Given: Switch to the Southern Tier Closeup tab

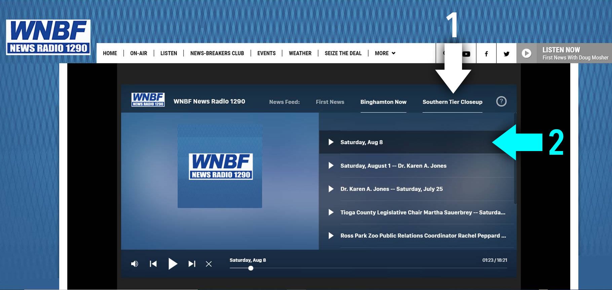Looking at the screenshot, I should pyautogui.click(x=452, y=102).
